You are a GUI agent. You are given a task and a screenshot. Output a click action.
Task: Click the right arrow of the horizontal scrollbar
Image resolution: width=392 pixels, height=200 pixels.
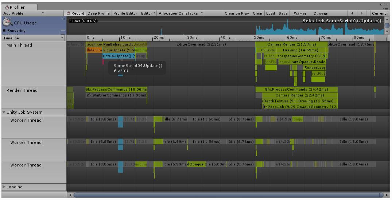tap(387, 195)
